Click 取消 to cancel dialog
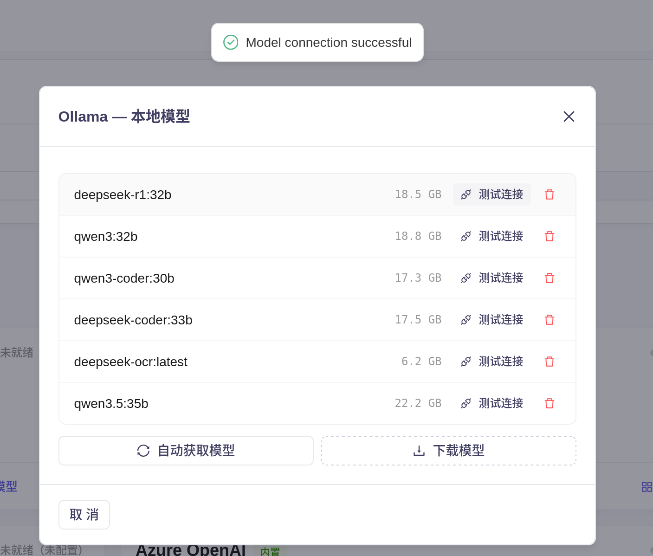653x556 pixels. pyautogui.click(x=84, y=515)
